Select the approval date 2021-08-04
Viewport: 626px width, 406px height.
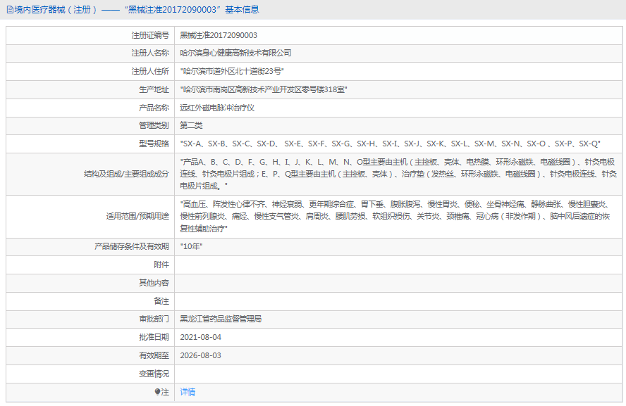tap(200, 338)
